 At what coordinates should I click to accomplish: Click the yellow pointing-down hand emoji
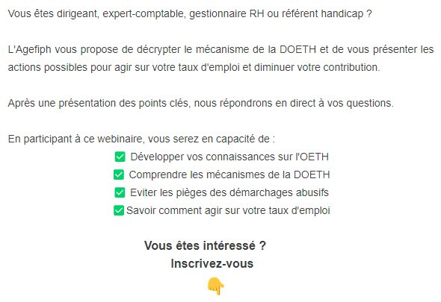216,286
